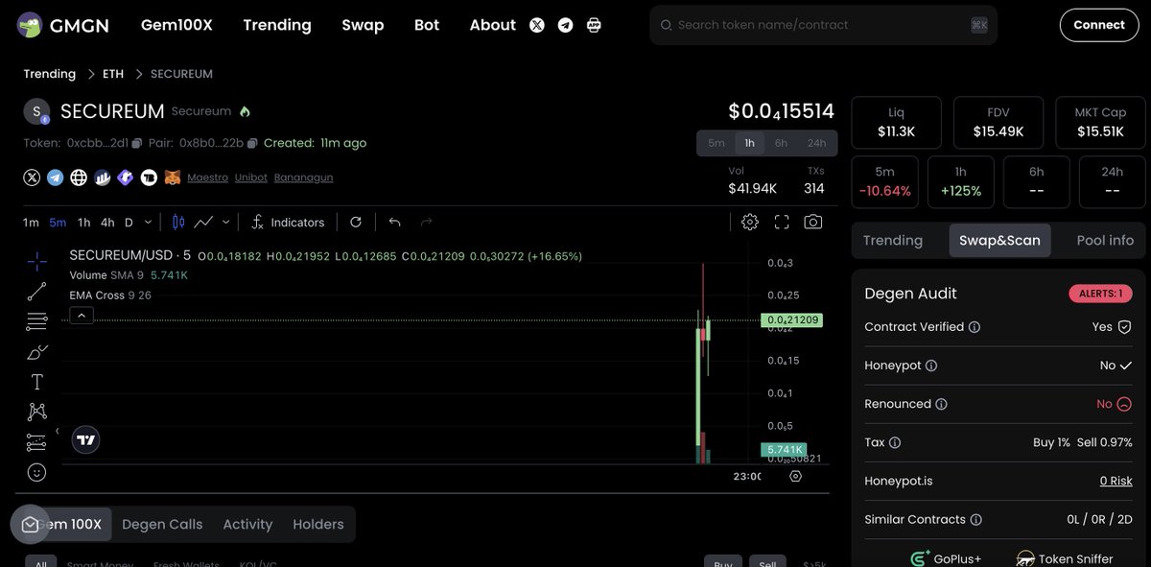Image resolution: width=1151 pixels, height=567 pixels.
Task: Set chart timeframe to 5m
Action: click(x=58, y=222)
